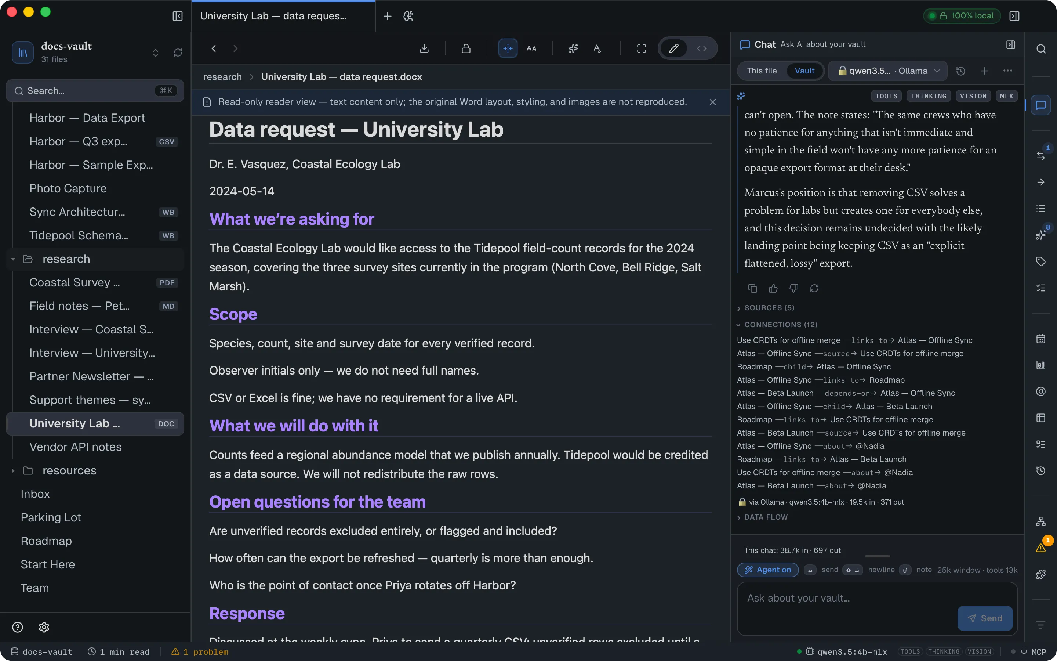
Task: Go back with the left arrow
Action: point(214,48)
